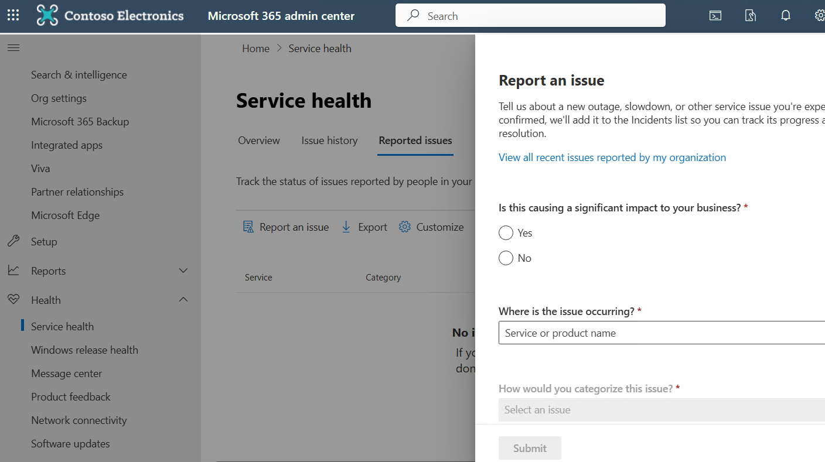Click the Customize button label
This screenshot has height=462, width=825.
click(x=440, y=227)
